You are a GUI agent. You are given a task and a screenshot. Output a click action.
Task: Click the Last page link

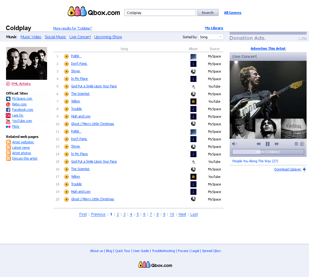[x=194, y=214]
